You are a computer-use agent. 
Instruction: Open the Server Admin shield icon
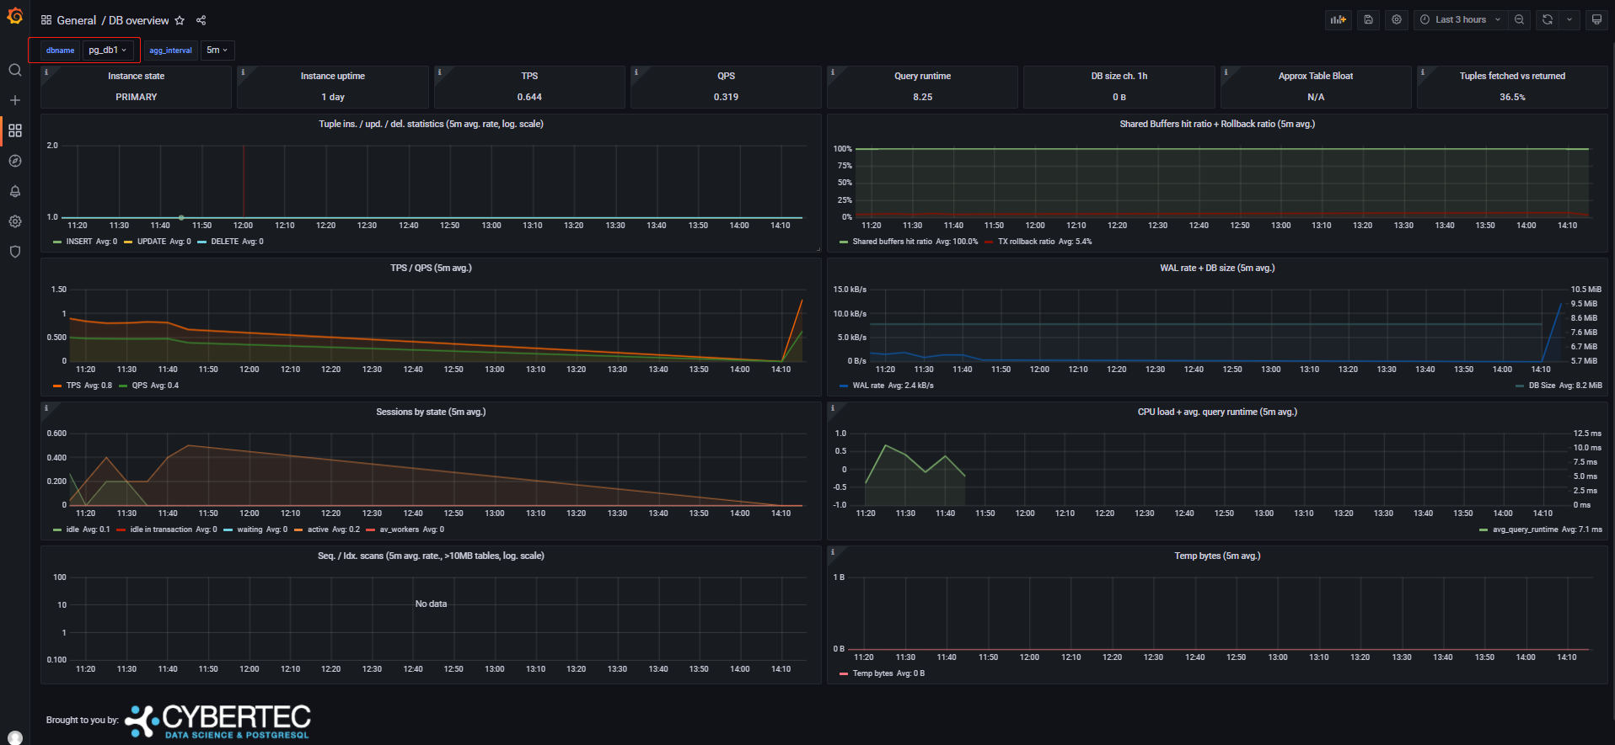click(x=14, y=252)
